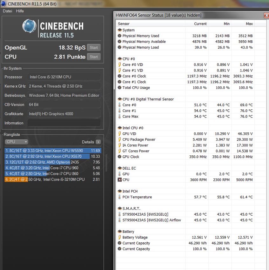
Task: Open the Datei menu
Action: click(x=7, y=11)
